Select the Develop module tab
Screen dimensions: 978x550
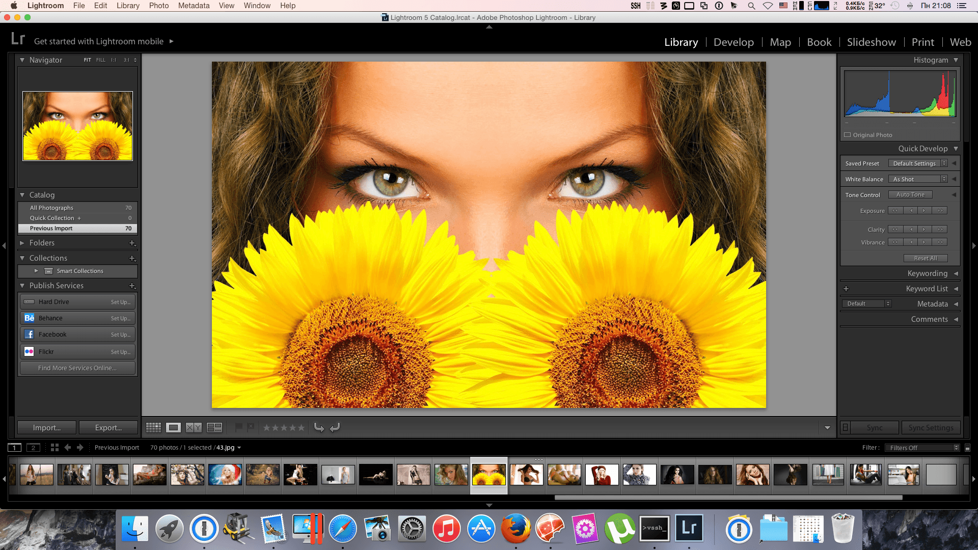pos(733,42)
